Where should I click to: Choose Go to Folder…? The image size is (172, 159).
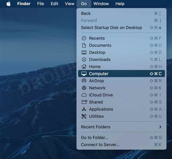tap(122, 138)
